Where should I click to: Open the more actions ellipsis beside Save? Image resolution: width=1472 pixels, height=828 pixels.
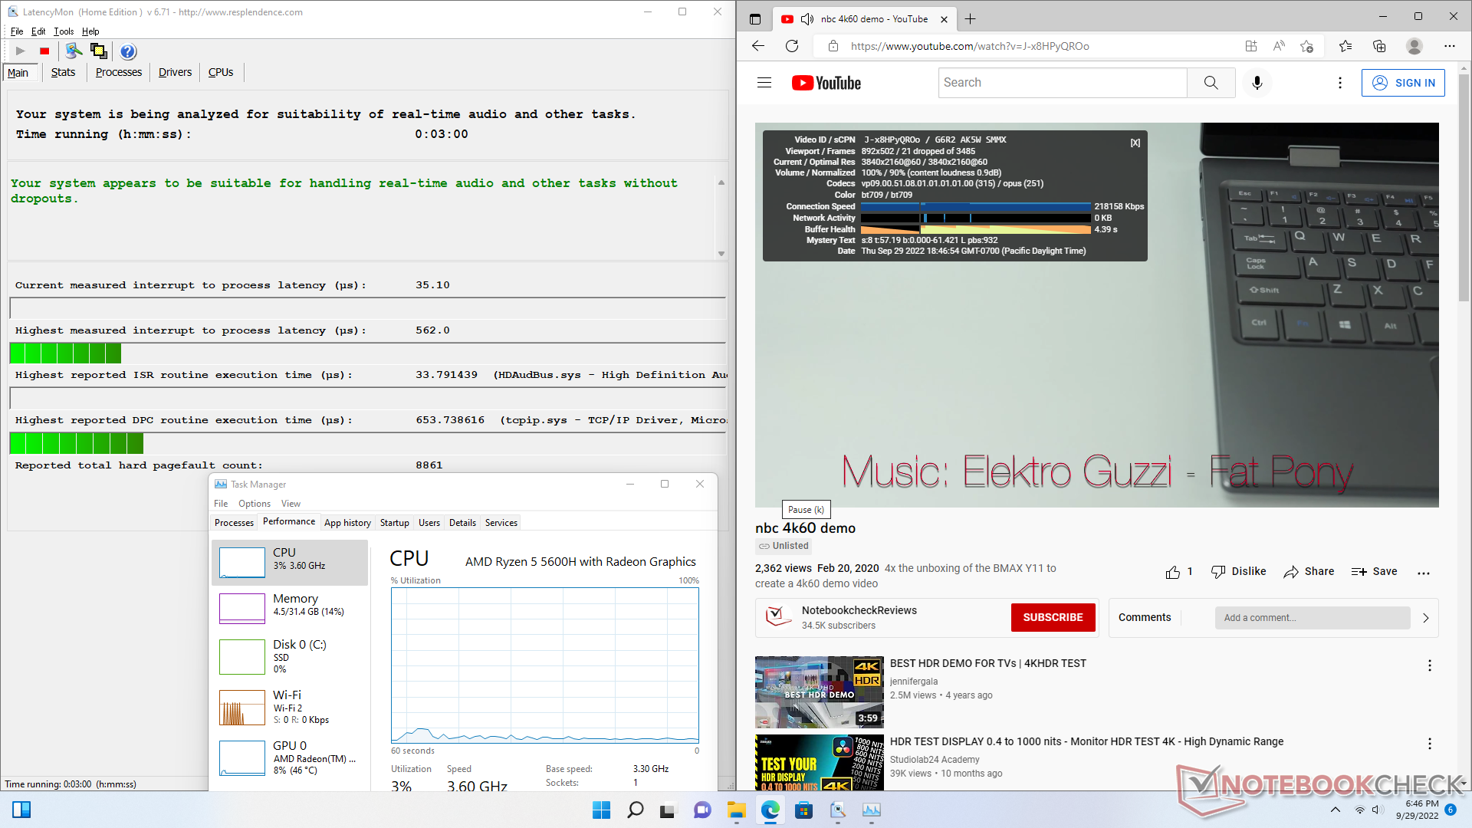point(1424,573)
